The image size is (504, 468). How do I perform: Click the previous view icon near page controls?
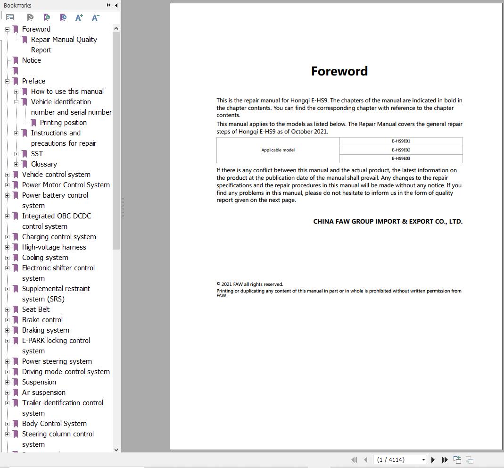point(456,460)
